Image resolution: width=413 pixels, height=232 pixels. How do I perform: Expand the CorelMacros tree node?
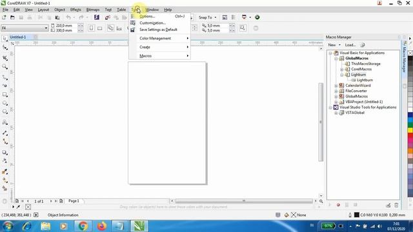pyautogui.click(x=341, y=70)
